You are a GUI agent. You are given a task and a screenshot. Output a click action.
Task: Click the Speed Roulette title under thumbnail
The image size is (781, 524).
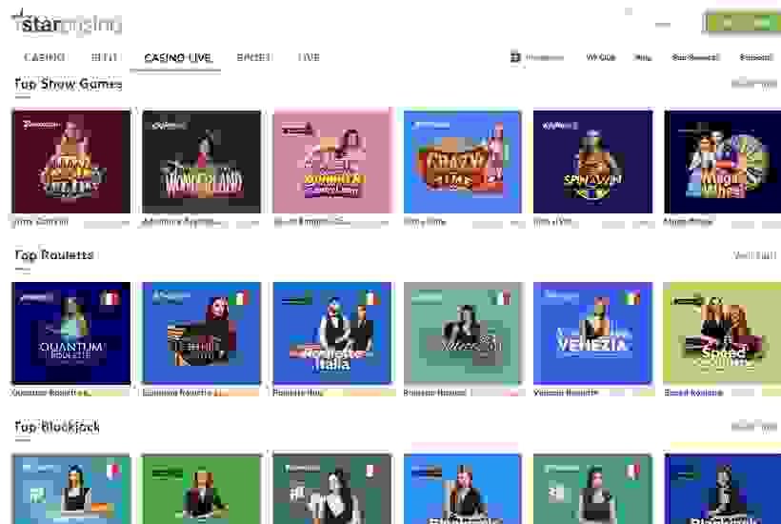[693, 393]
